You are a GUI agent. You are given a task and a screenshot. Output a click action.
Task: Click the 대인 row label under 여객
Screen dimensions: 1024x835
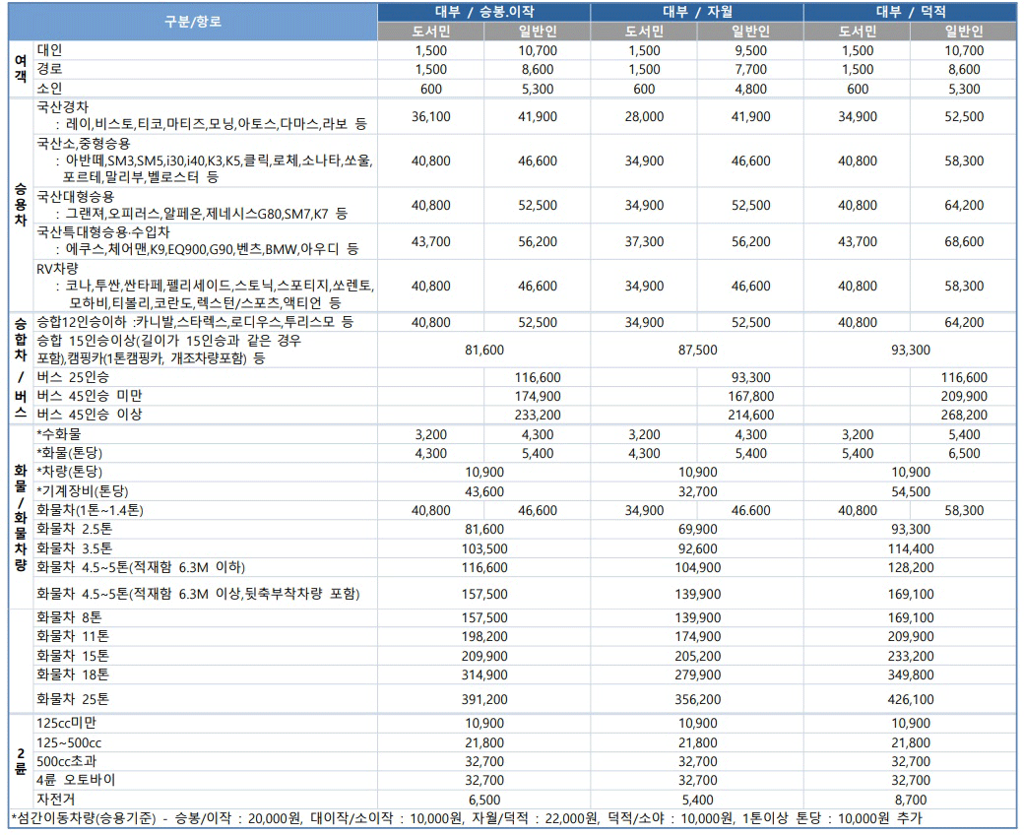(x=49, y=50)
